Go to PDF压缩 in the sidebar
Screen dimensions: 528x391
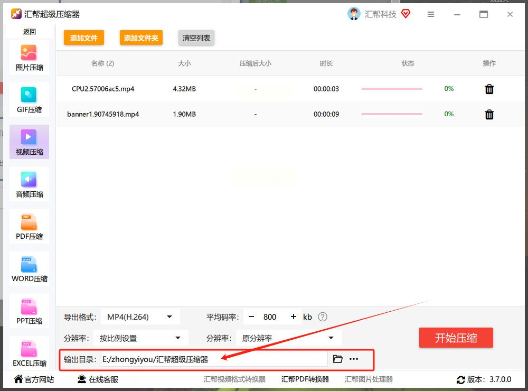pyautogui.click(x=29, y=227)
